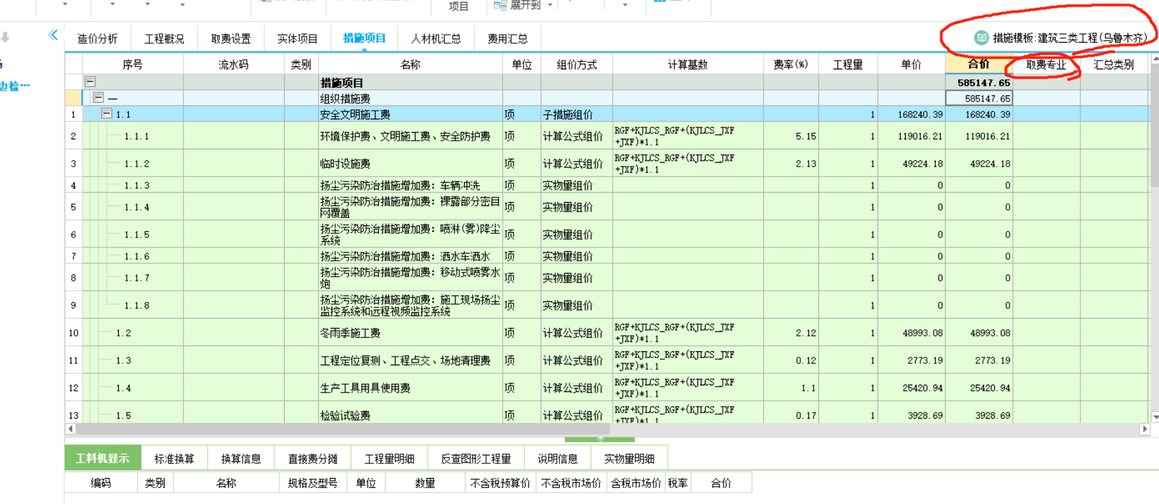Screen dimensions: 1159x504
Task: Click row number 10 header
Action: point(73,333)
